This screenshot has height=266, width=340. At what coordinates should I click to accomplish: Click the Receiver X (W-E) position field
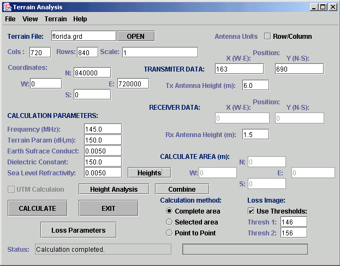(x=242, y=118)
